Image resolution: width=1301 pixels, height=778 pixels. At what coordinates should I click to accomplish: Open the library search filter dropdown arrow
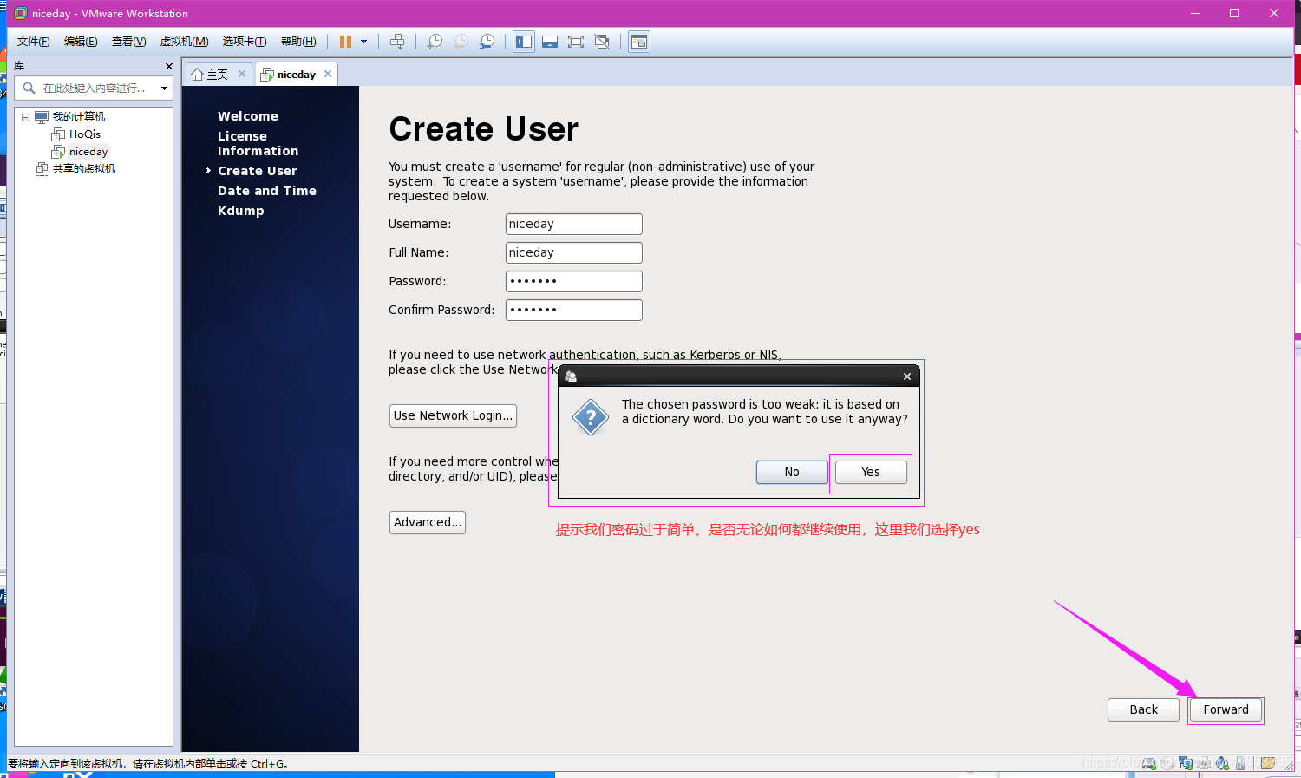164,88
